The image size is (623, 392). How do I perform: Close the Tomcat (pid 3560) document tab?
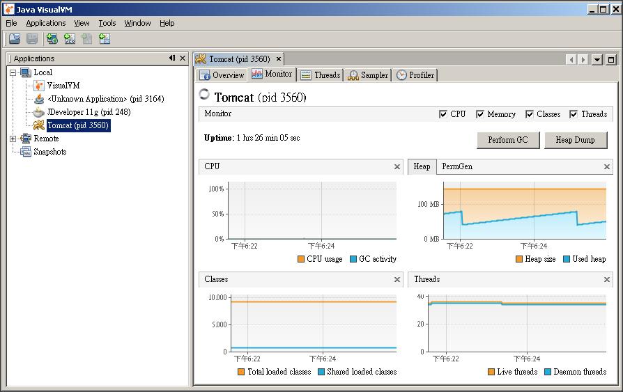(279, 58)
